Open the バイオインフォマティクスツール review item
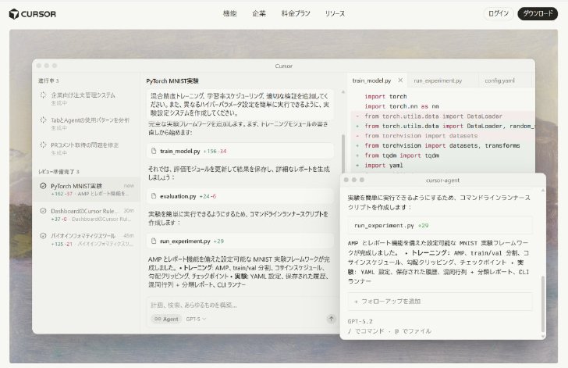 (x=86, y=240)
